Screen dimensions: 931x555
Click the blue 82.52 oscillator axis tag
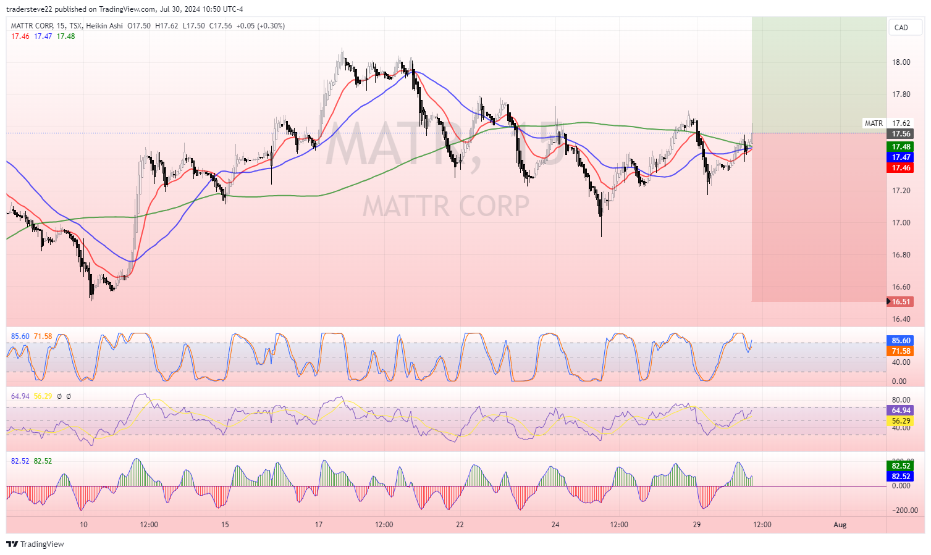pos(901,477)
